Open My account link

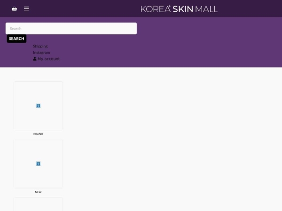pos(47,59)
